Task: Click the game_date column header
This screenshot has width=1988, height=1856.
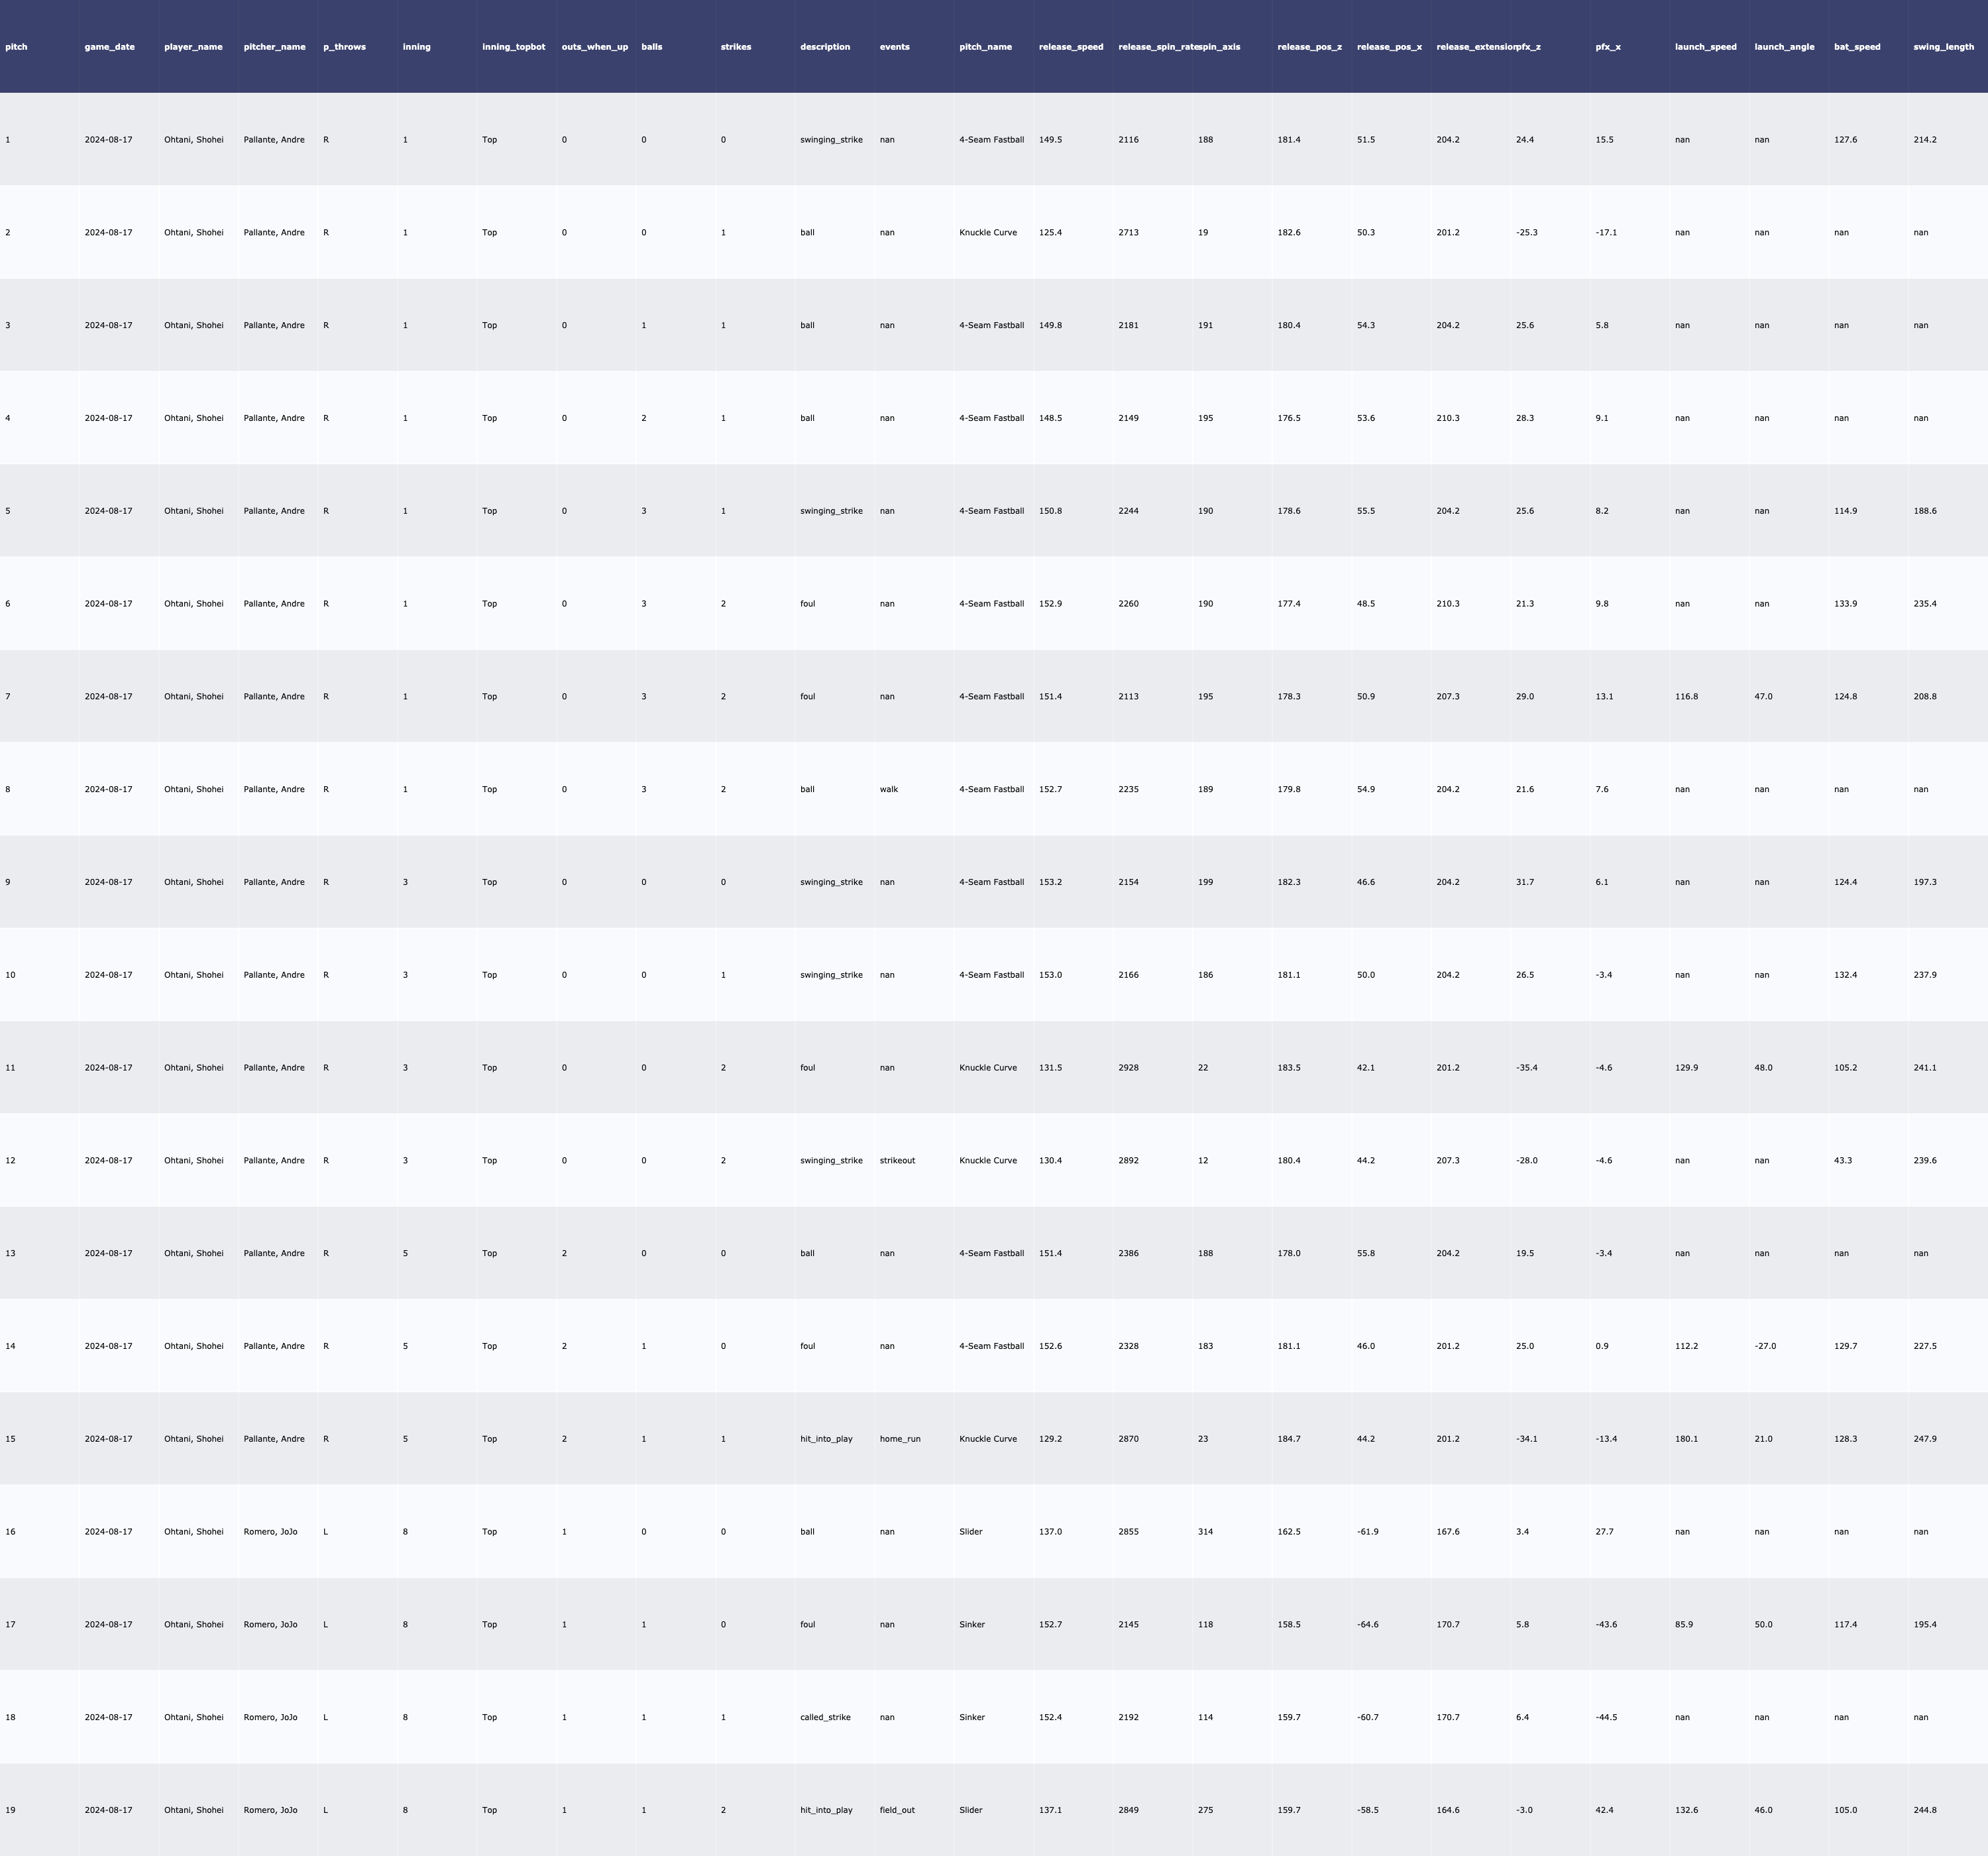Action: tap(109, 47)
